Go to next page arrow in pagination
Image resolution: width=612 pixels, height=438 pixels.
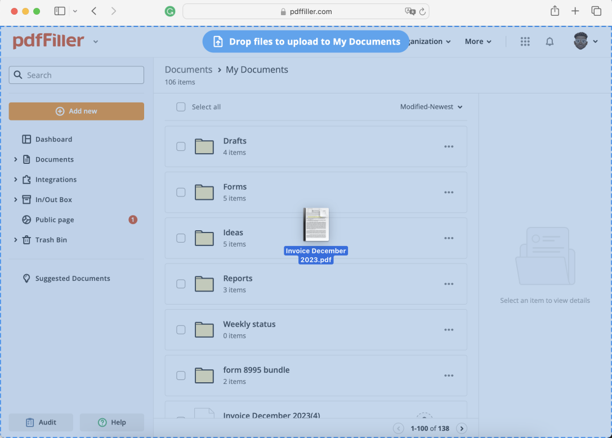tap(462, 428)
